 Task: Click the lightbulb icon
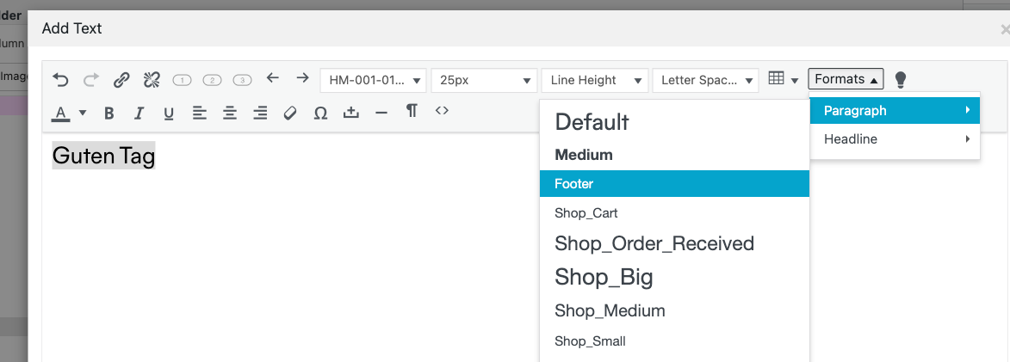click(901, 80)
